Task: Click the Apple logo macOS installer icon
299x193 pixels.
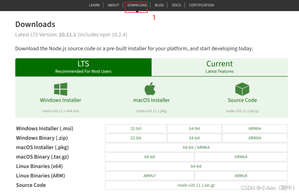Action: pos(150,89)
